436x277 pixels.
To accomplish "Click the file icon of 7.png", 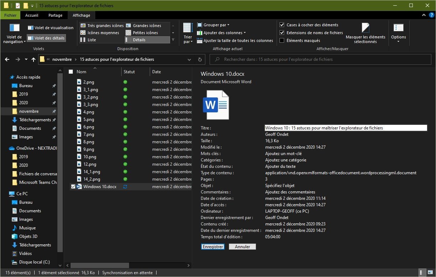I will click(x=79, y=134).
